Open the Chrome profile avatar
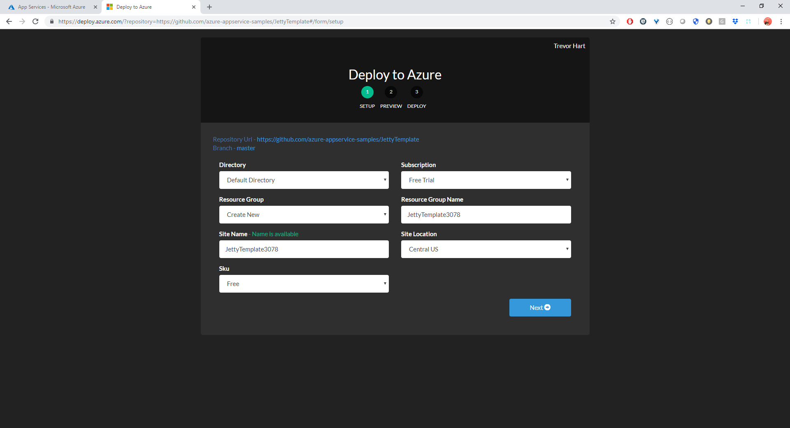The height and width of the screenshot is (428, 790). click(768, 21)
